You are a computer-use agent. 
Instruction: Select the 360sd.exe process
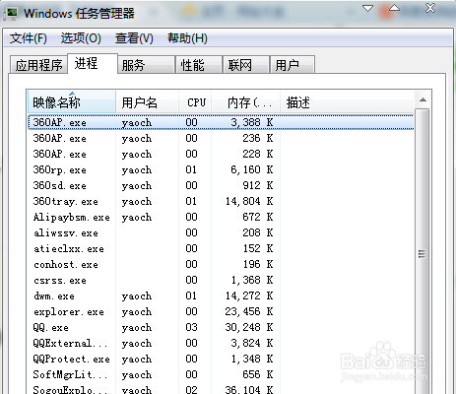[221, 185]
